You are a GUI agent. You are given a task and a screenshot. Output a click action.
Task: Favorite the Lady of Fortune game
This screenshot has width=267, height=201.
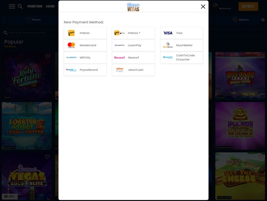48,56
